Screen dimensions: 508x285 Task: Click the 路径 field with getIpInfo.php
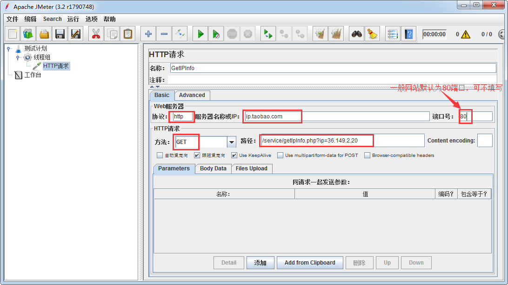(x=342, y=141)
